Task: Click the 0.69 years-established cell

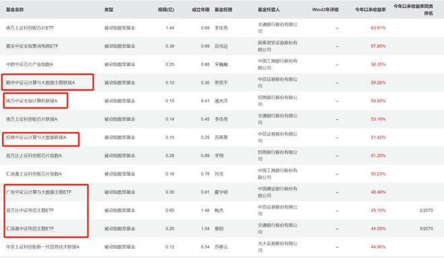Action: pyautogui.click(x=205, y=46)
